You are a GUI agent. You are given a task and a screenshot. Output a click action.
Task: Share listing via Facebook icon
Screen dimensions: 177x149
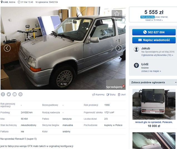tap(3, 94)
